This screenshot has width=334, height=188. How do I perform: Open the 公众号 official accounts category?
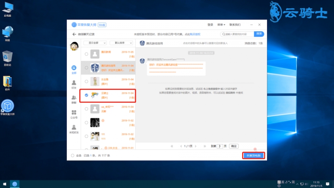click(74, 114)
